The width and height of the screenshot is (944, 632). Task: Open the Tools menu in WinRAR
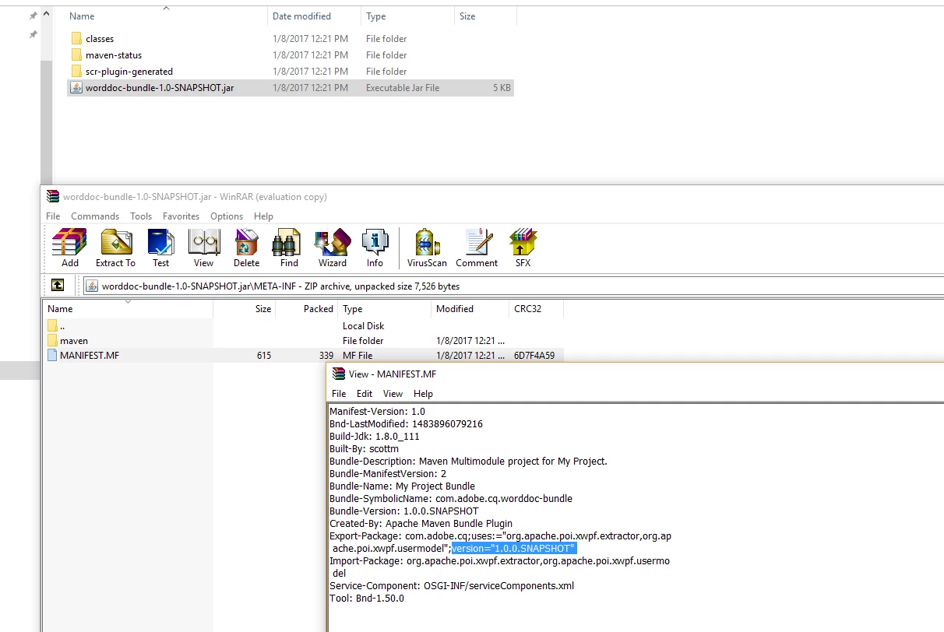141,216
